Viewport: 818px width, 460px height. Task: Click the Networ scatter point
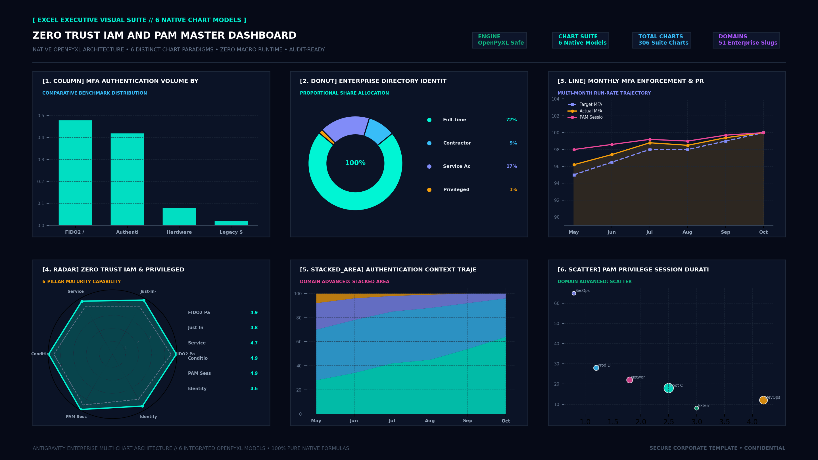[629, 380]
